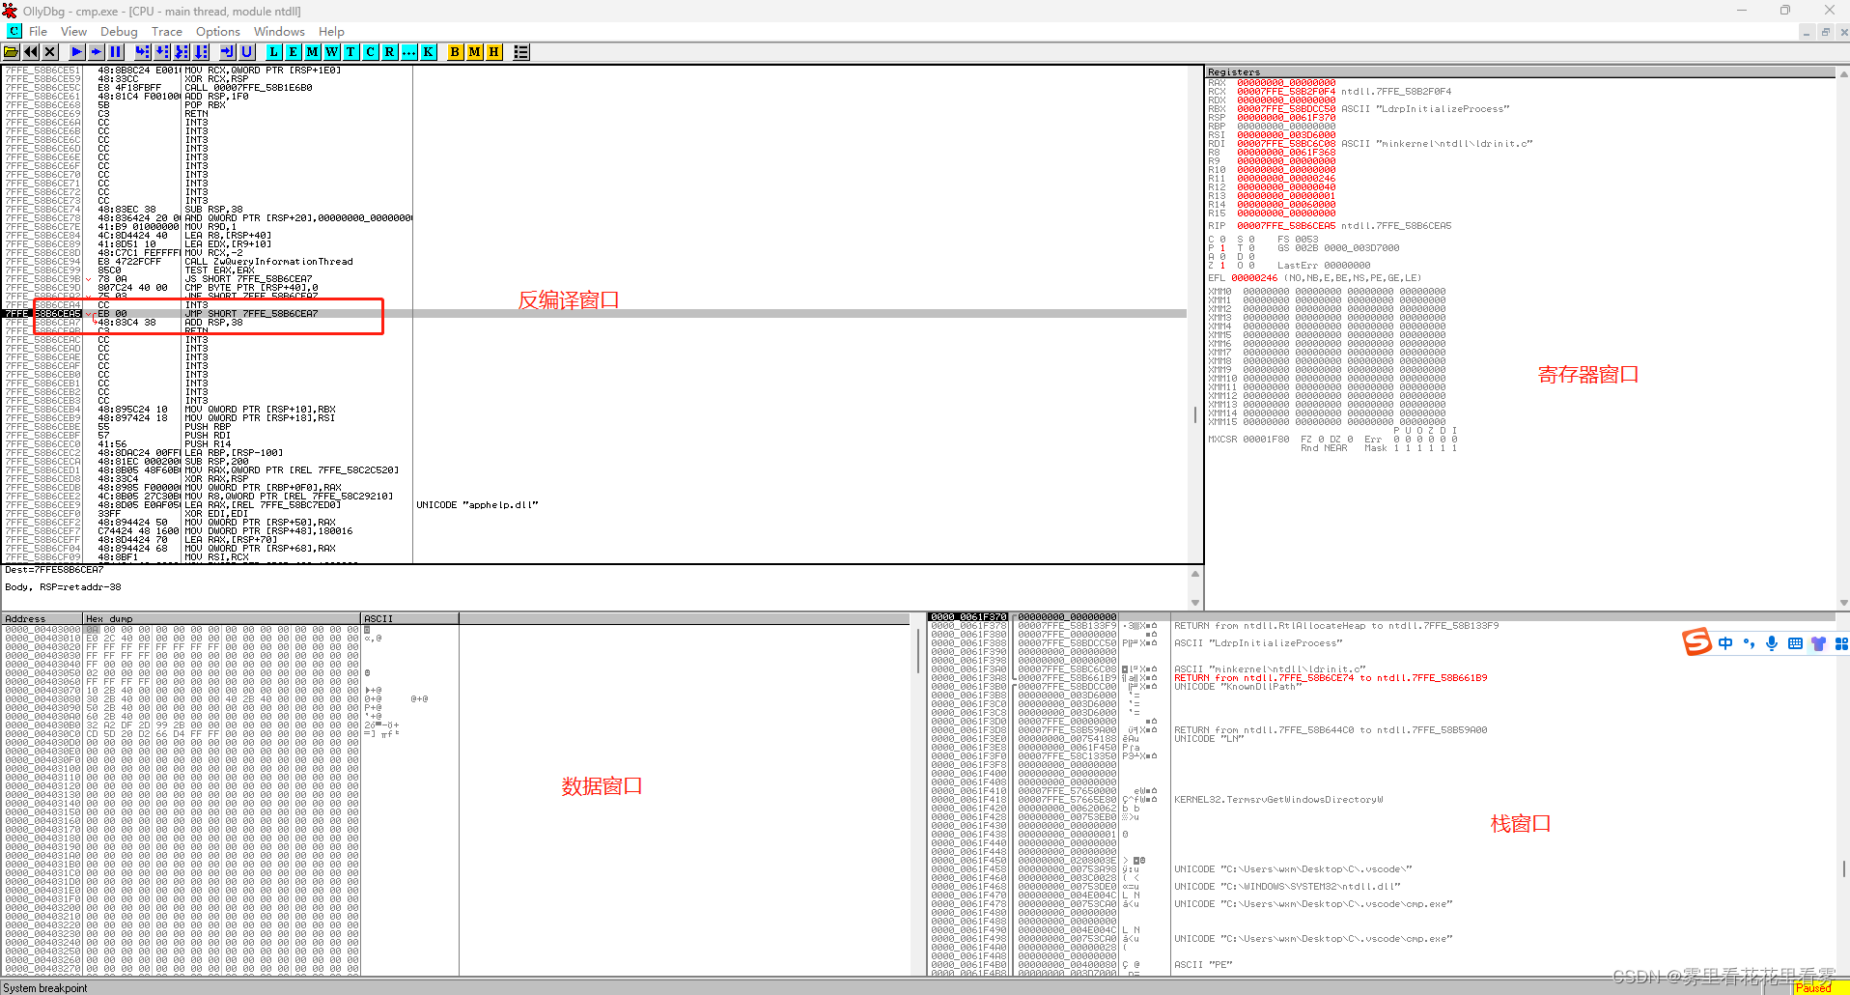Click the Step over toolbar icon
Image resolution: width=1850 pixels, height=995 pixels.
(162, 52)
